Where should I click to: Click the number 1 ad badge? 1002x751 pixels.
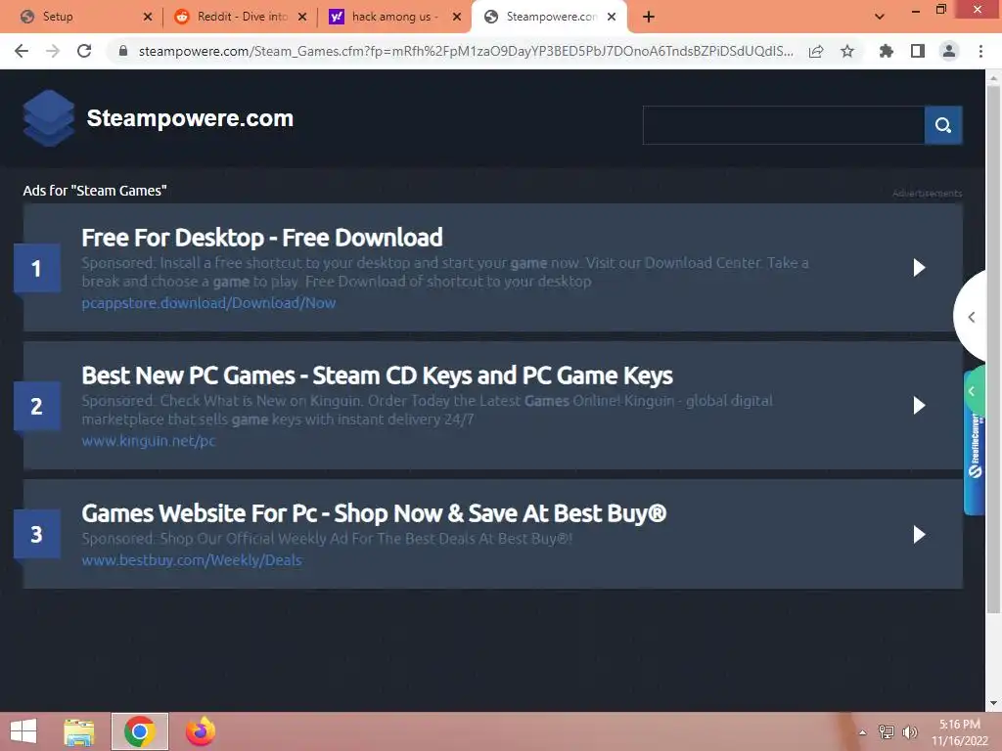pyautogui.click(x=37, y=268)
